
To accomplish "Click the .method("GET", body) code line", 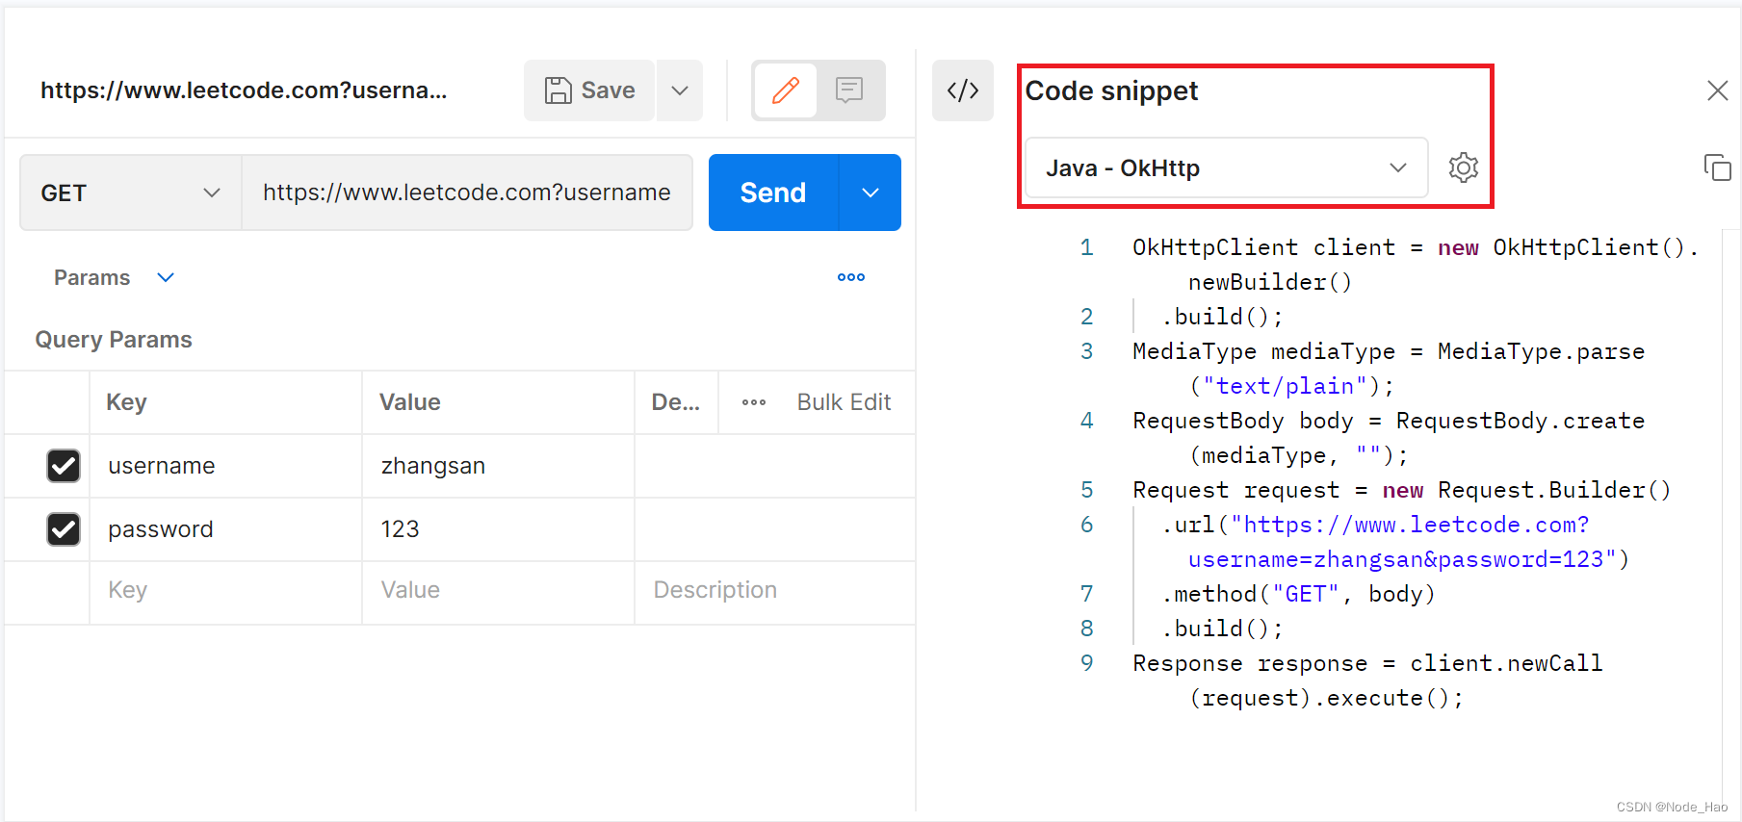I will tap(1299, 594).
